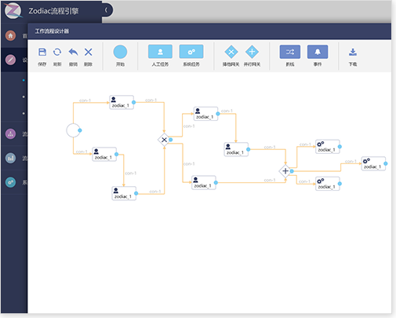Click the Delete (删除) X icon

click(x=89, y=52)
